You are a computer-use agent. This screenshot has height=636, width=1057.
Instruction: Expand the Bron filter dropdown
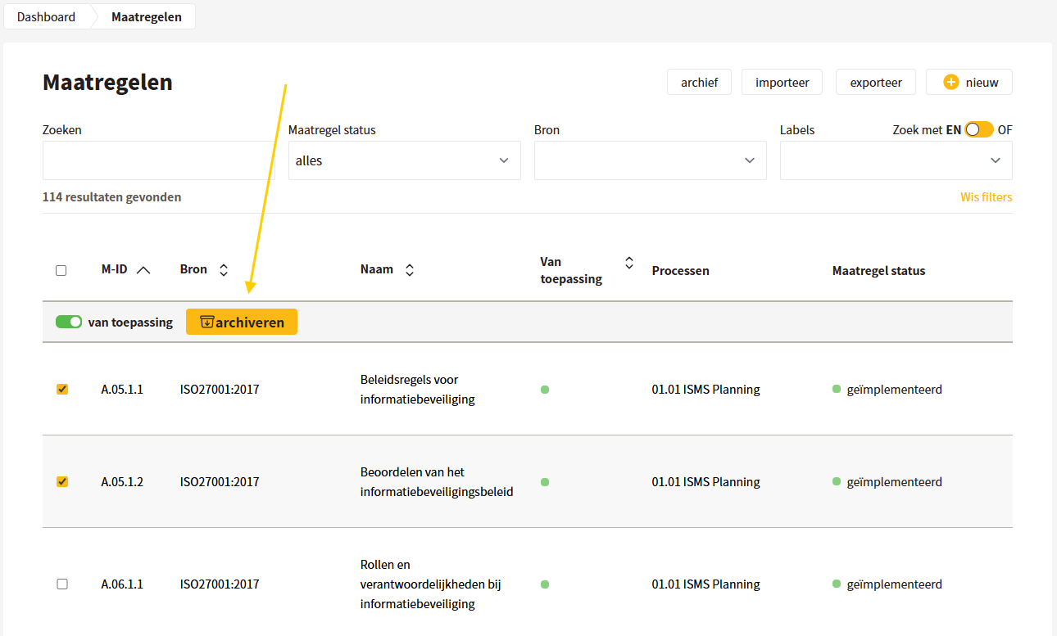pyautogui.click(x=651, y=160)
